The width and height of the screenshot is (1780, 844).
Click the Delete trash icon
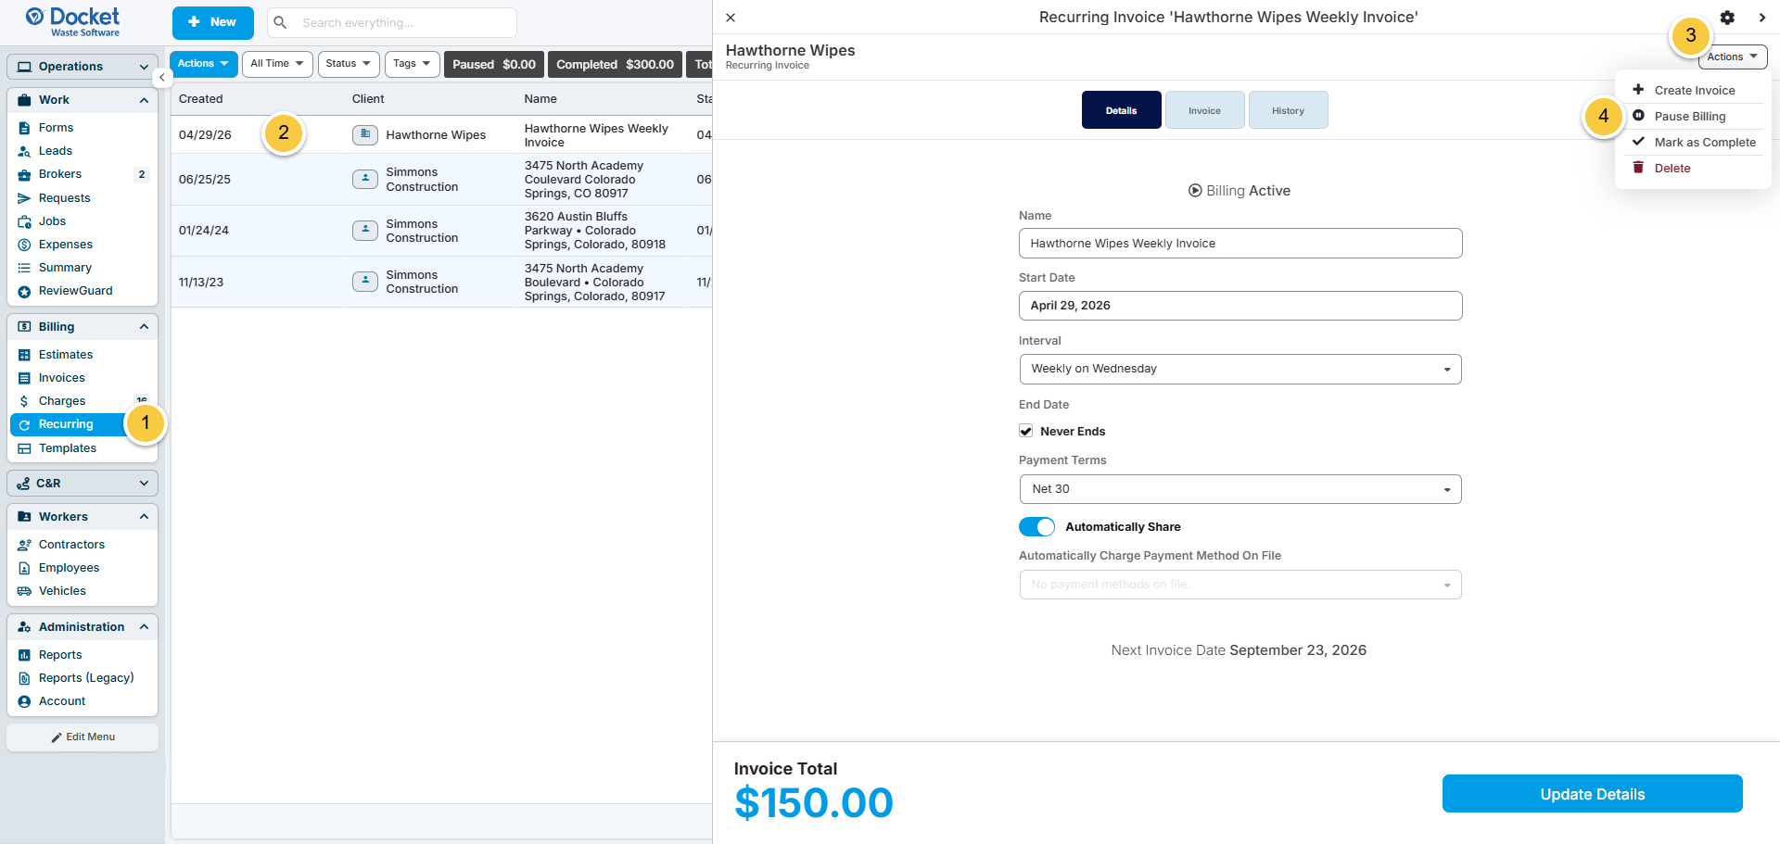[x=1638, y=168]
